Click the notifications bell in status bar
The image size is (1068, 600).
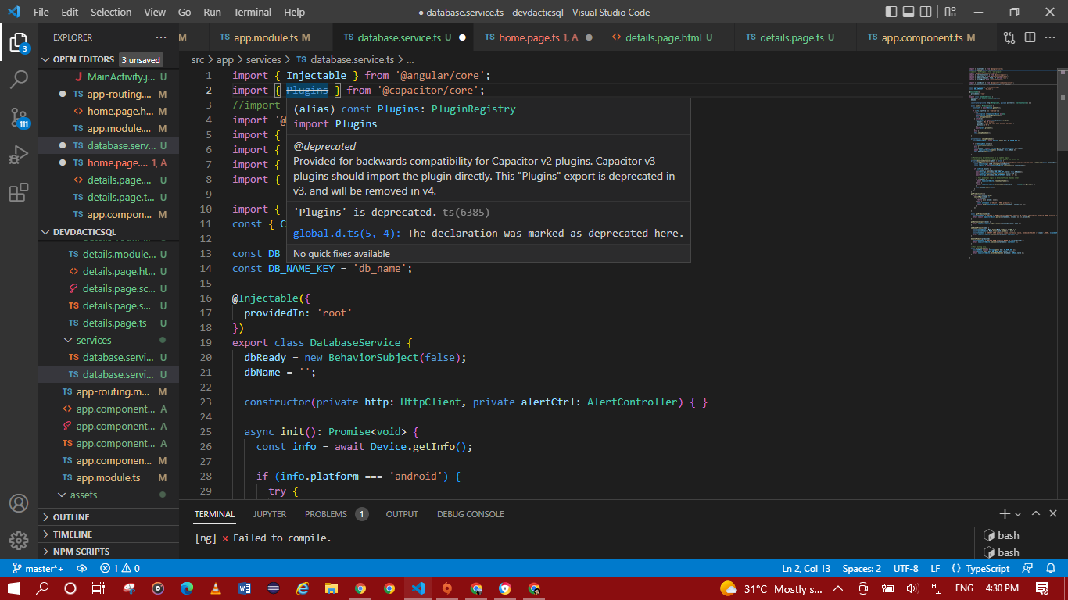(x=1049, y=568)
